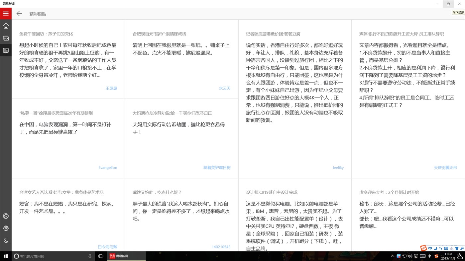The width and height of the screenshot is (465, 261).
Task: Open the Settings gear in the sidebar
Action: (6, 228)
